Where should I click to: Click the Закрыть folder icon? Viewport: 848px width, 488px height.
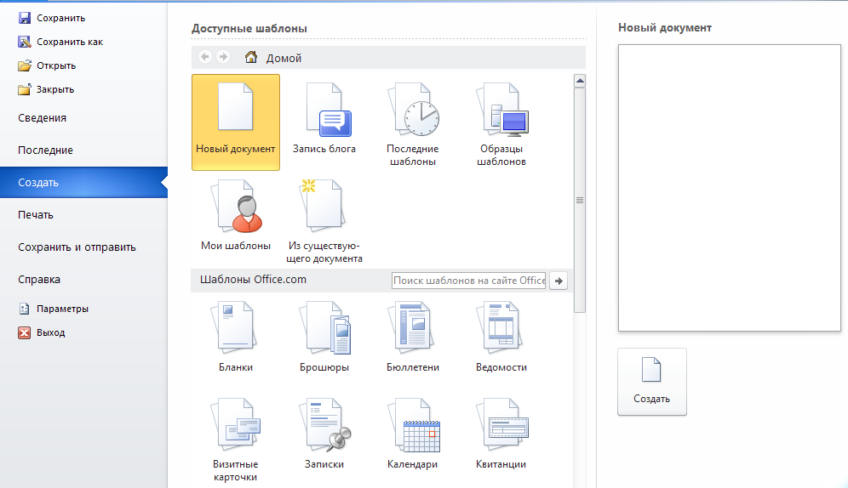pos(25,89)
